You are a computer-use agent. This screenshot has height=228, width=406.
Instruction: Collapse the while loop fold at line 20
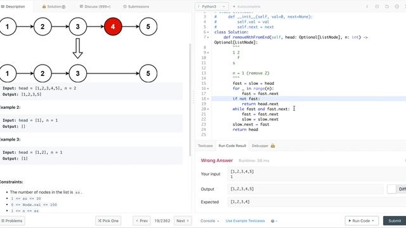click(x=208, y=109)
